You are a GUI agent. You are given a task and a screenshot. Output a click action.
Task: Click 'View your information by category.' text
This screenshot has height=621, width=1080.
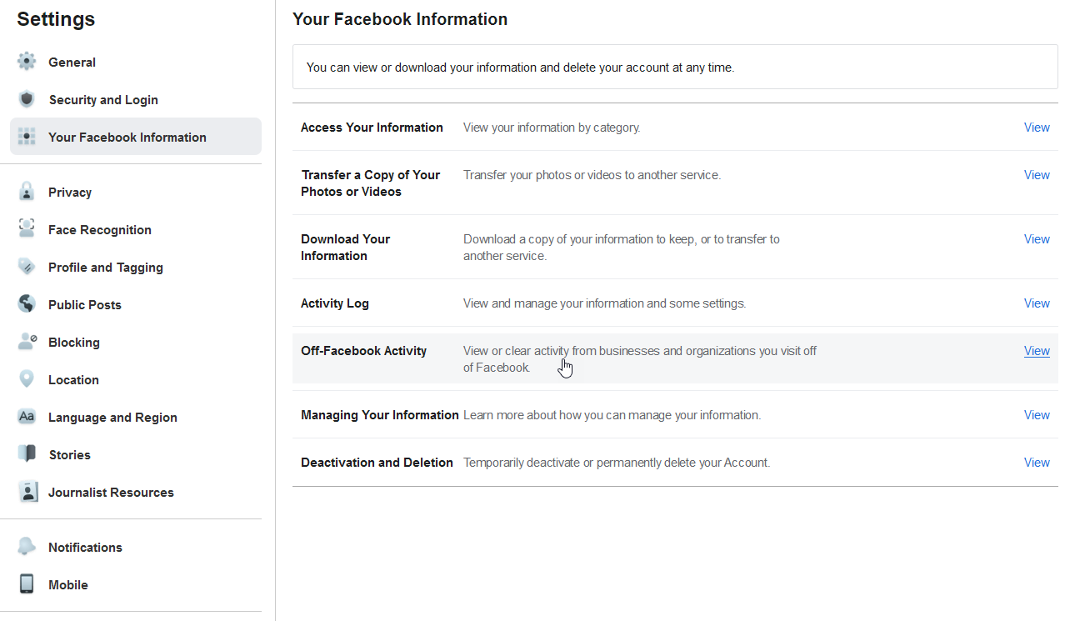(552, 128)
